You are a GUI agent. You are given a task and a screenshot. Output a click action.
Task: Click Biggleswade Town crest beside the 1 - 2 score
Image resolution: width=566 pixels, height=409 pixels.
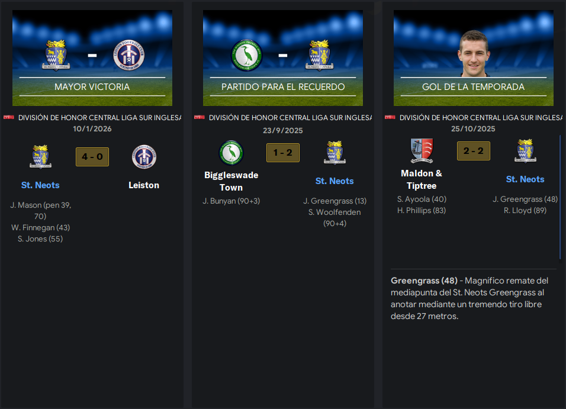pos(231,152)
